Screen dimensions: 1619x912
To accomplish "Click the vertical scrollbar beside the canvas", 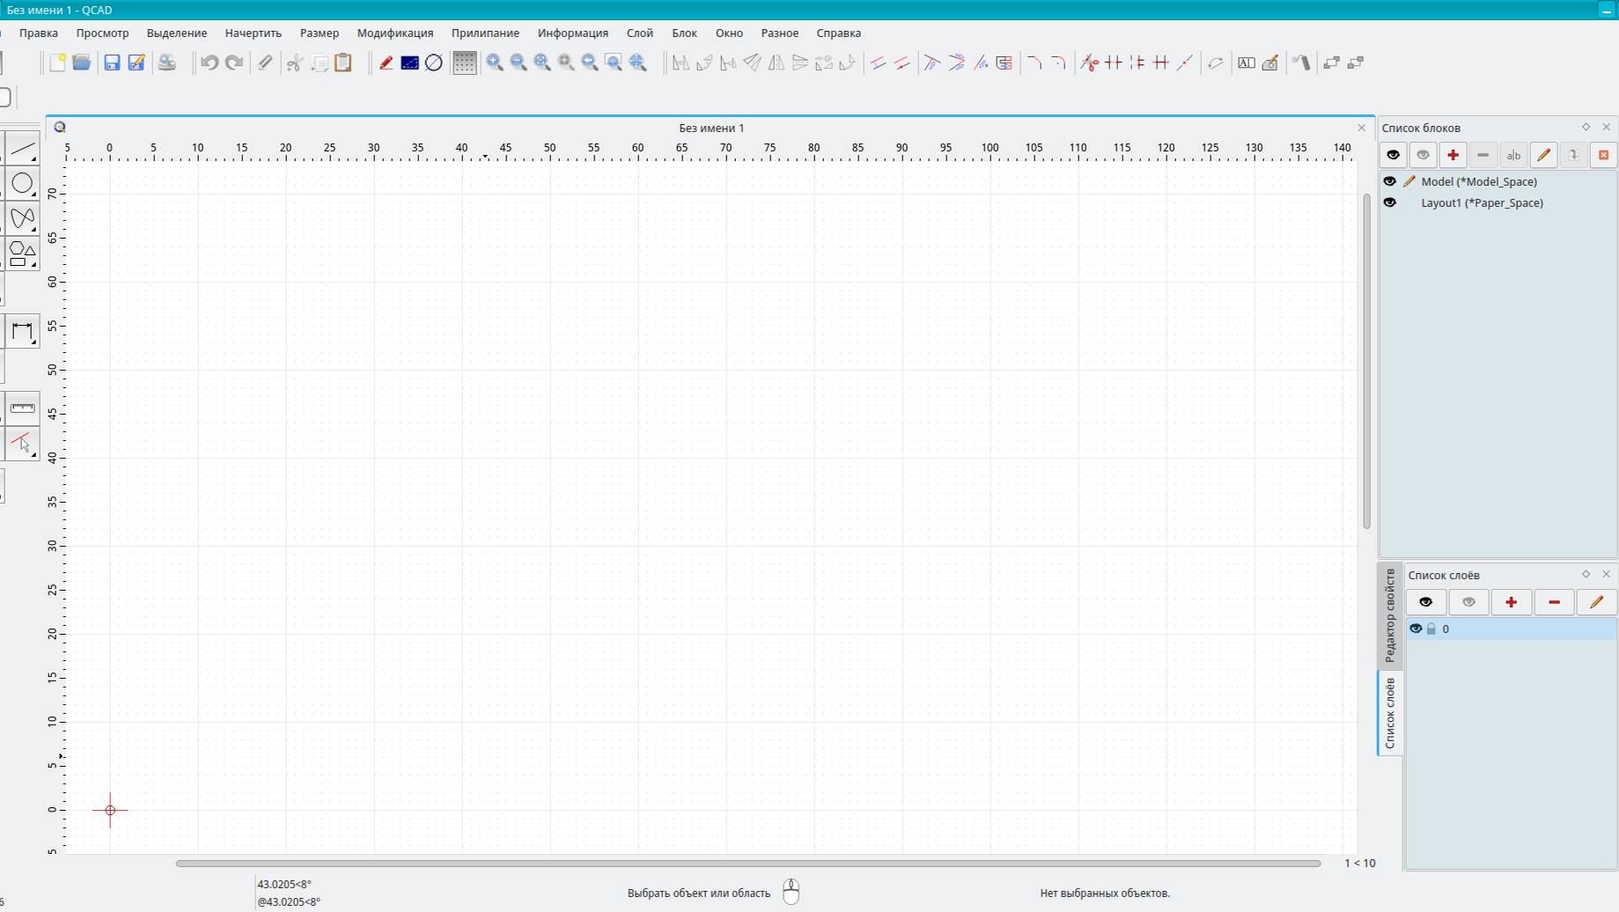I will tap(1366, 361).
